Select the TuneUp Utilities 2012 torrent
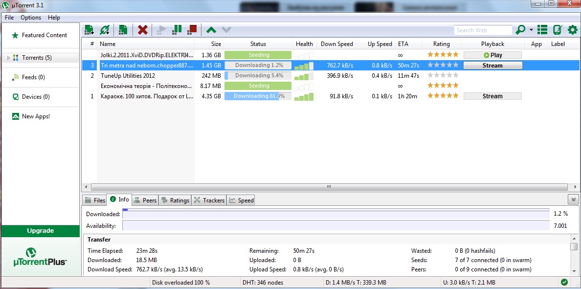The height and width of the screenshot is (289, 581). tap(331, 76)
